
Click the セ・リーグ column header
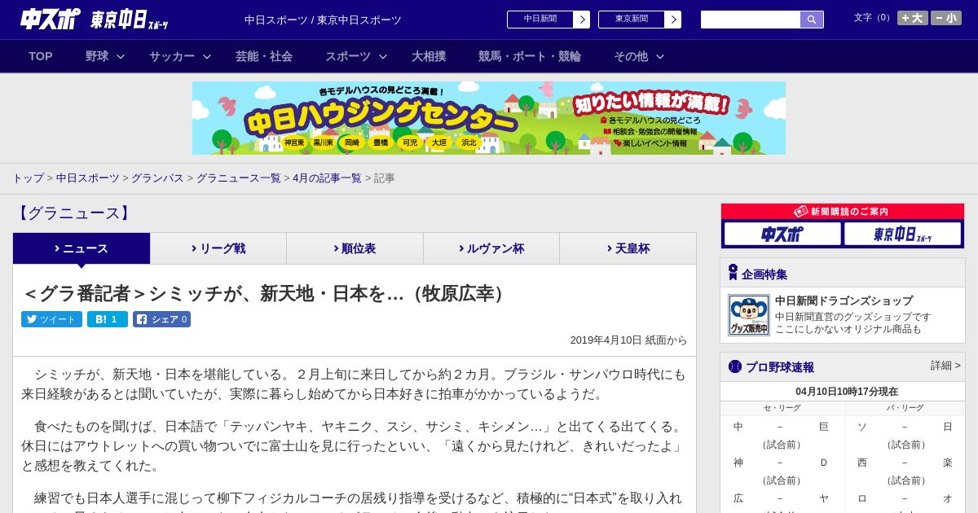coord(782,408)
